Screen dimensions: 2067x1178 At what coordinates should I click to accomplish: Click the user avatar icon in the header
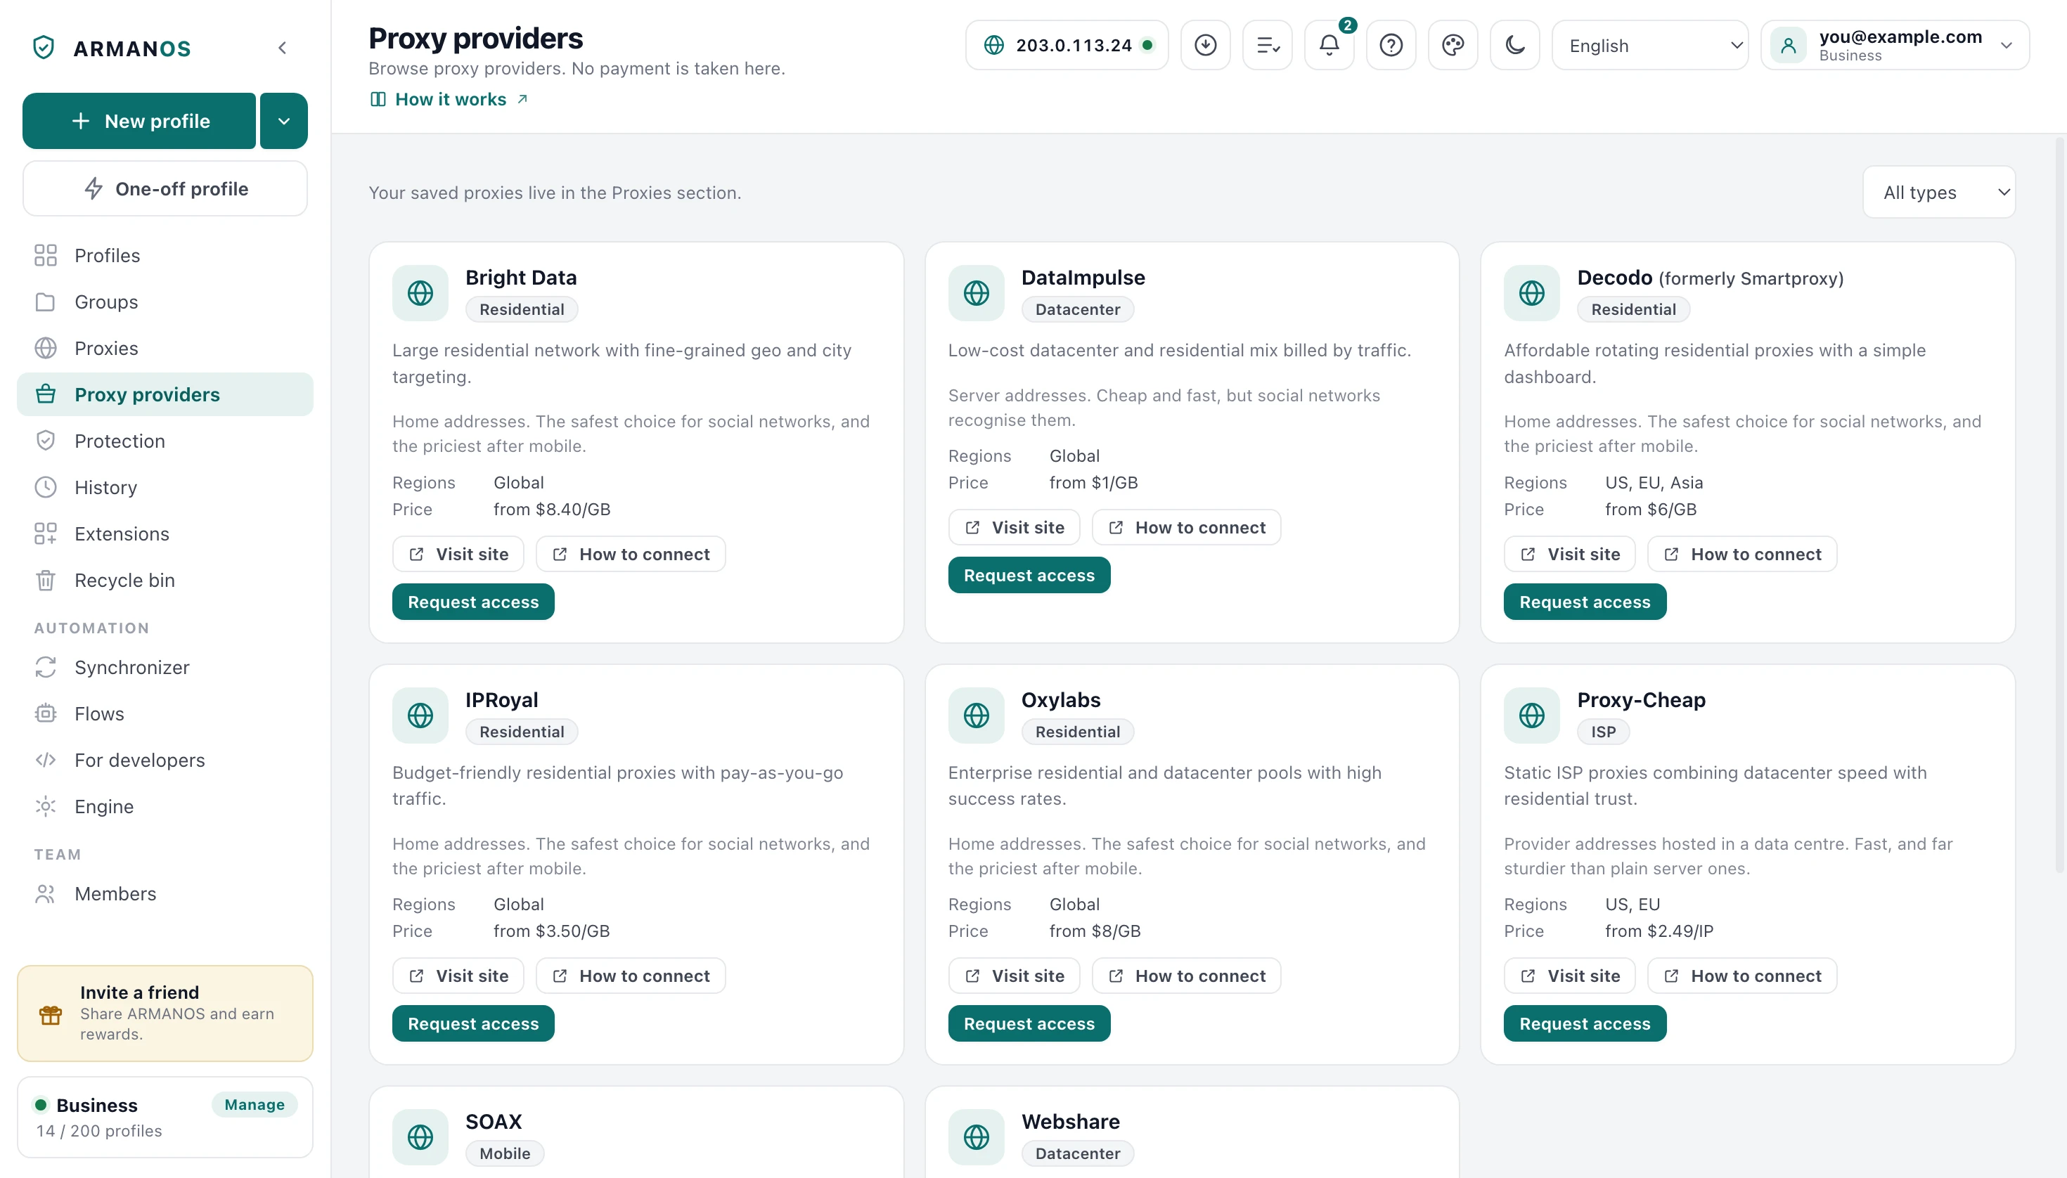pos(1789,45)
